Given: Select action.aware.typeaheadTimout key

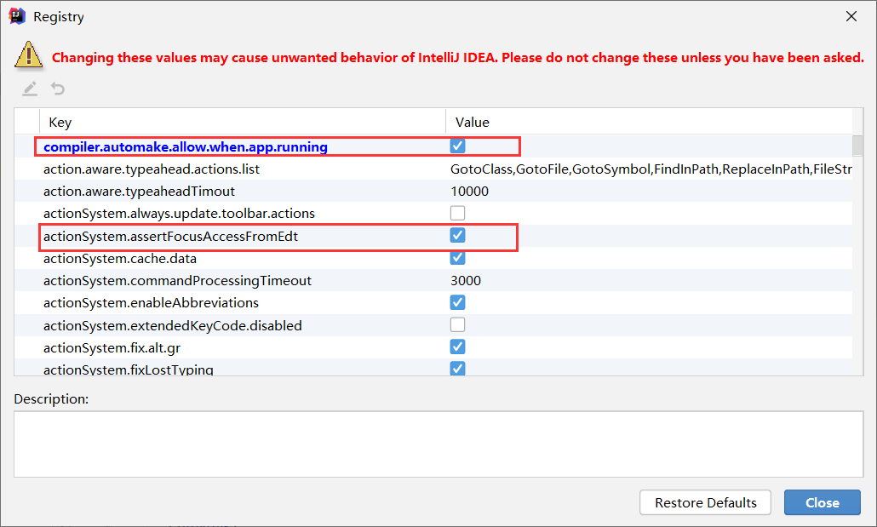Looking at the screenshot, I should pos(140,192).
